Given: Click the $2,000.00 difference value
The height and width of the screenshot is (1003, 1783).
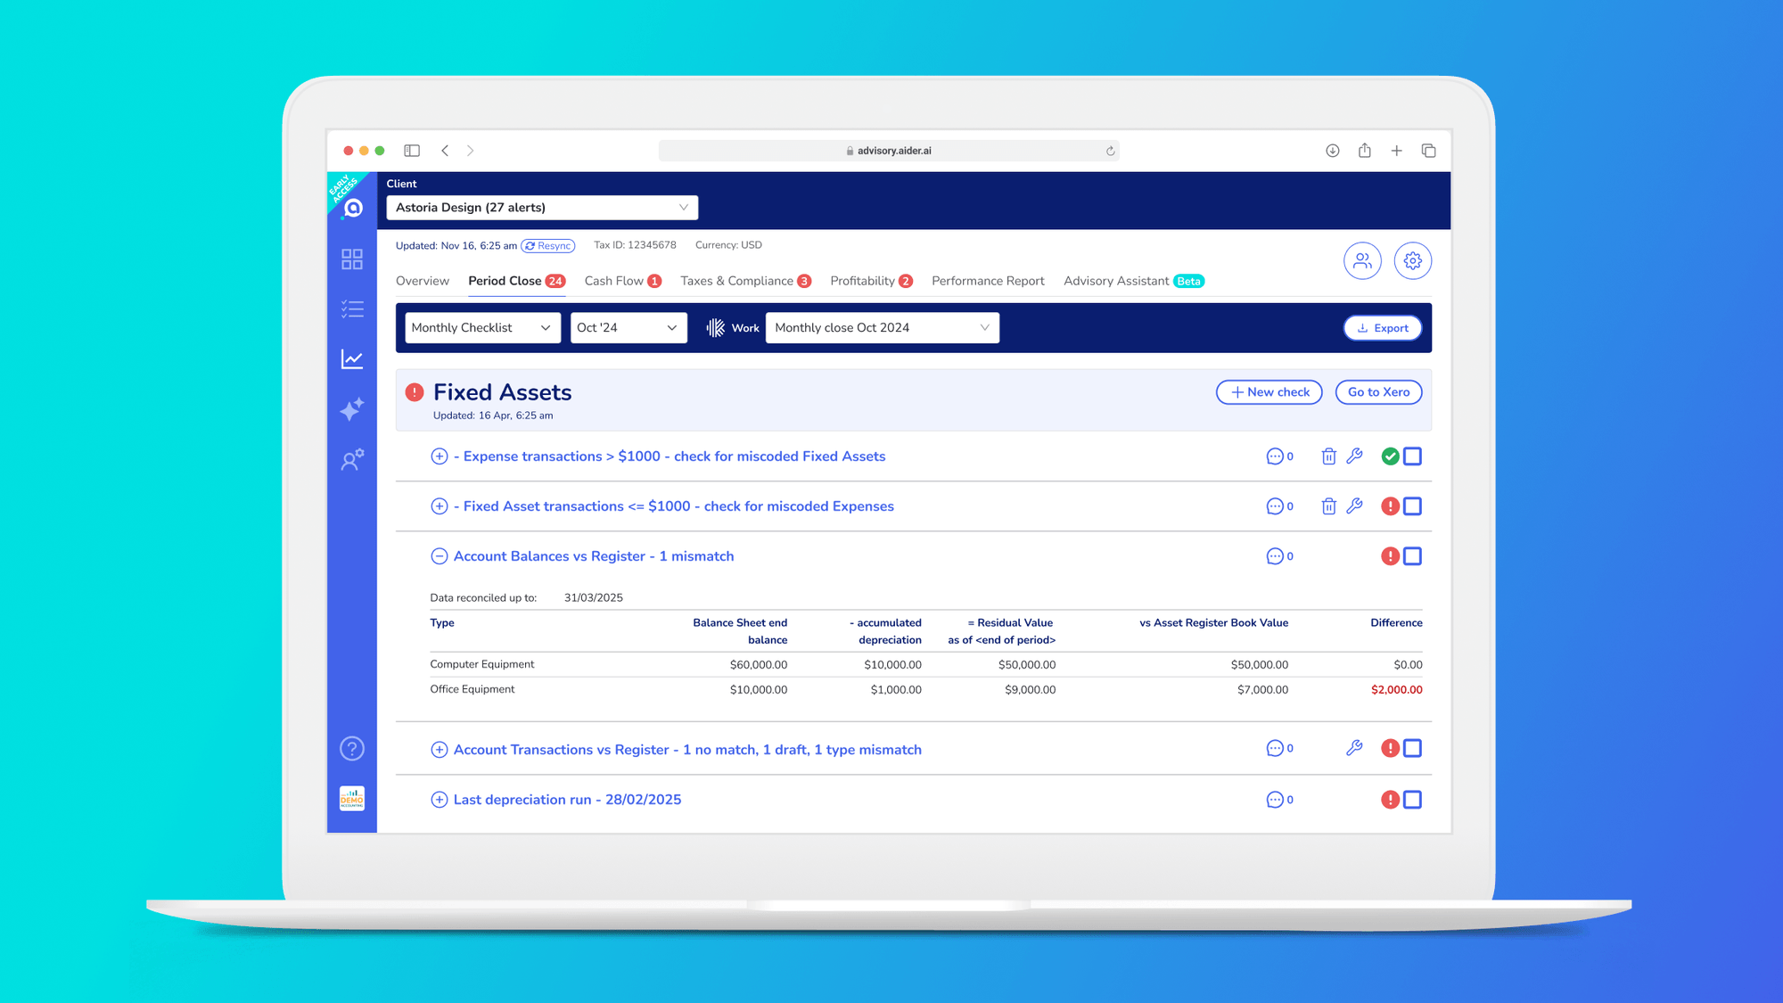Looking at the screenshot, I should (x=1396, y=690).
